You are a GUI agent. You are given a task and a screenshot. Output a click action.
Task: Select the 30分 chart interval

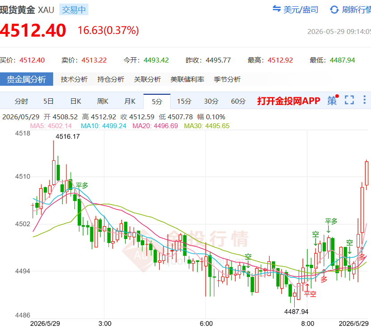pyautogui.click(x=211, y=101)
